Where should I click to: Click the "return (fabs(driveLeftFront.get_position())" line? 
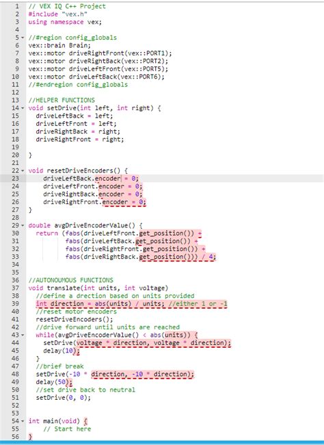(118, 233)
